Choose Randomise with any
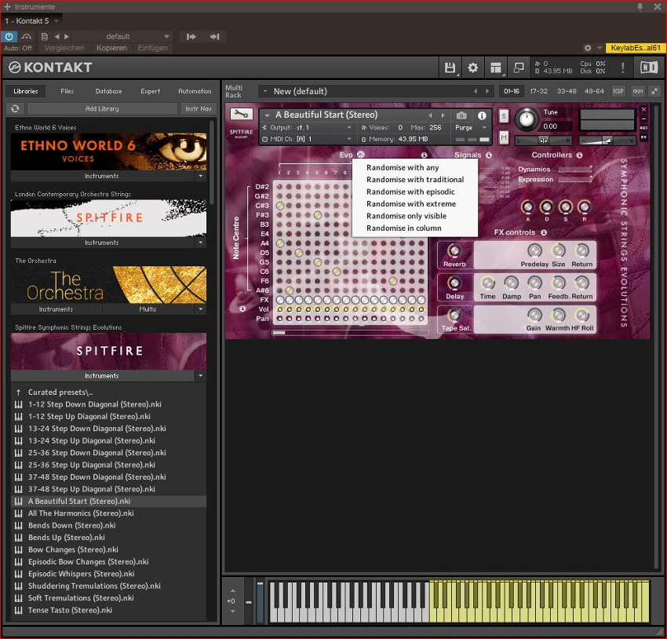 tap(403, 168)
